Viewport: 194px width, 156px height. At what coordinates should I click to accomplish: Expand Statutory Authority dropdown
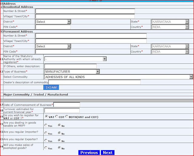pos(75,59)
